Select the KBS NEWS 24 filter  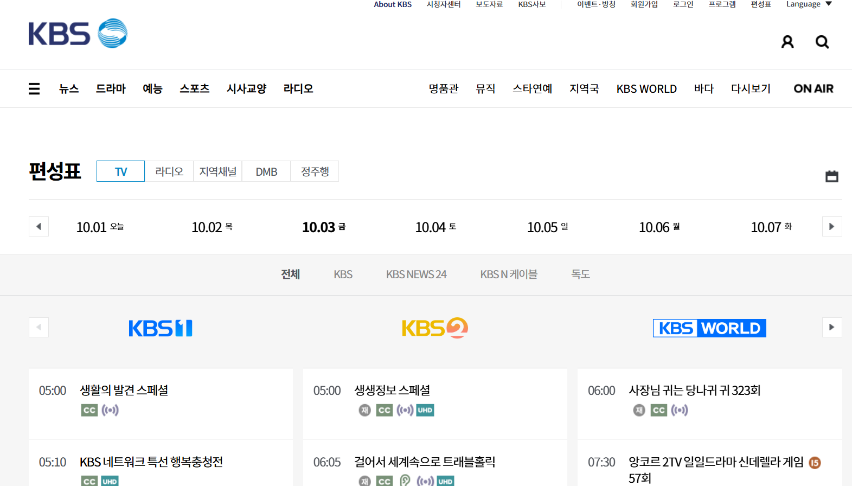pyautogui.click(x=417, y=274)
